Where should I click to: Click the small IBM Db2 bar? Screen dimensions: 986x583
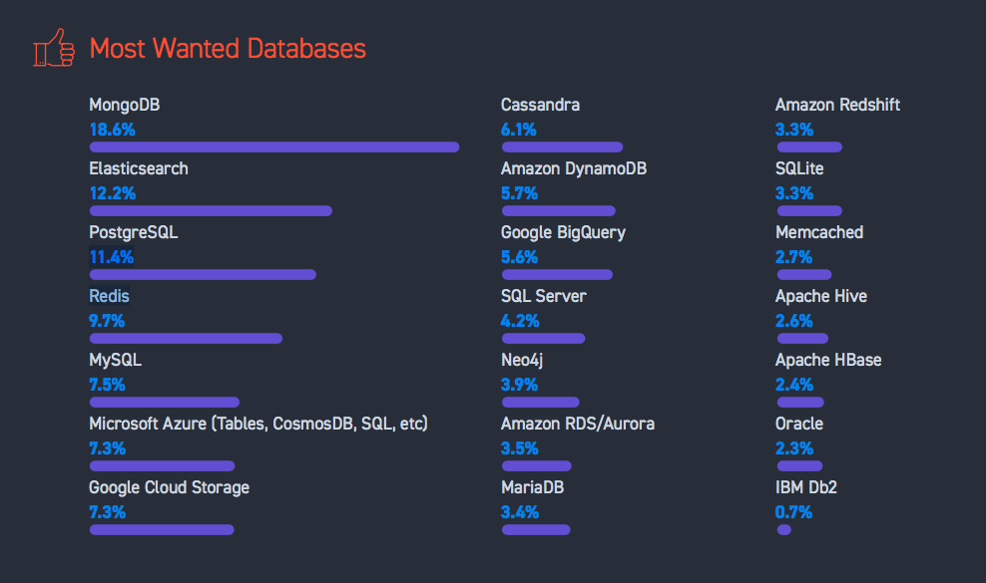[784, 530]
